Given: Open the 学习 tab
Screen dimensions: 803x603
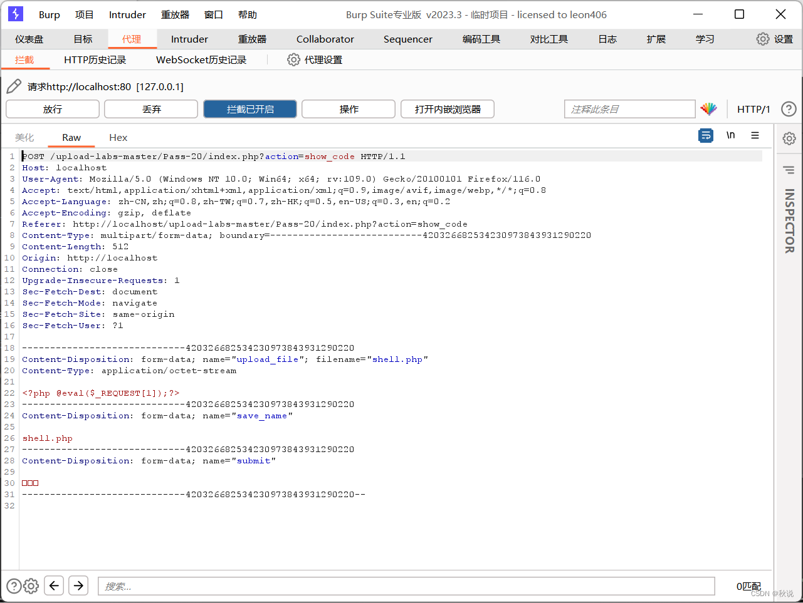Looking at the screenshot, I should coord(705,39).
